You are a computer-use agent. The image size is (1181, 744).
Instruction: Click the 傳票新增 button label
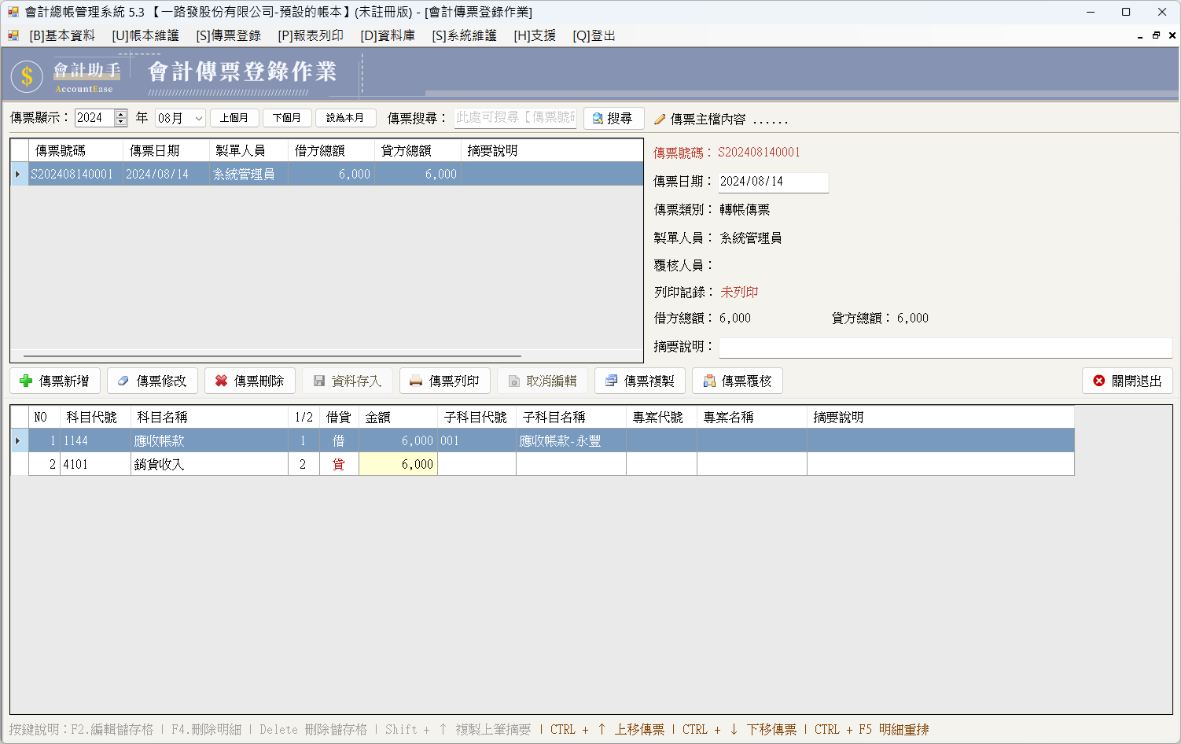[x=64, y=381]
